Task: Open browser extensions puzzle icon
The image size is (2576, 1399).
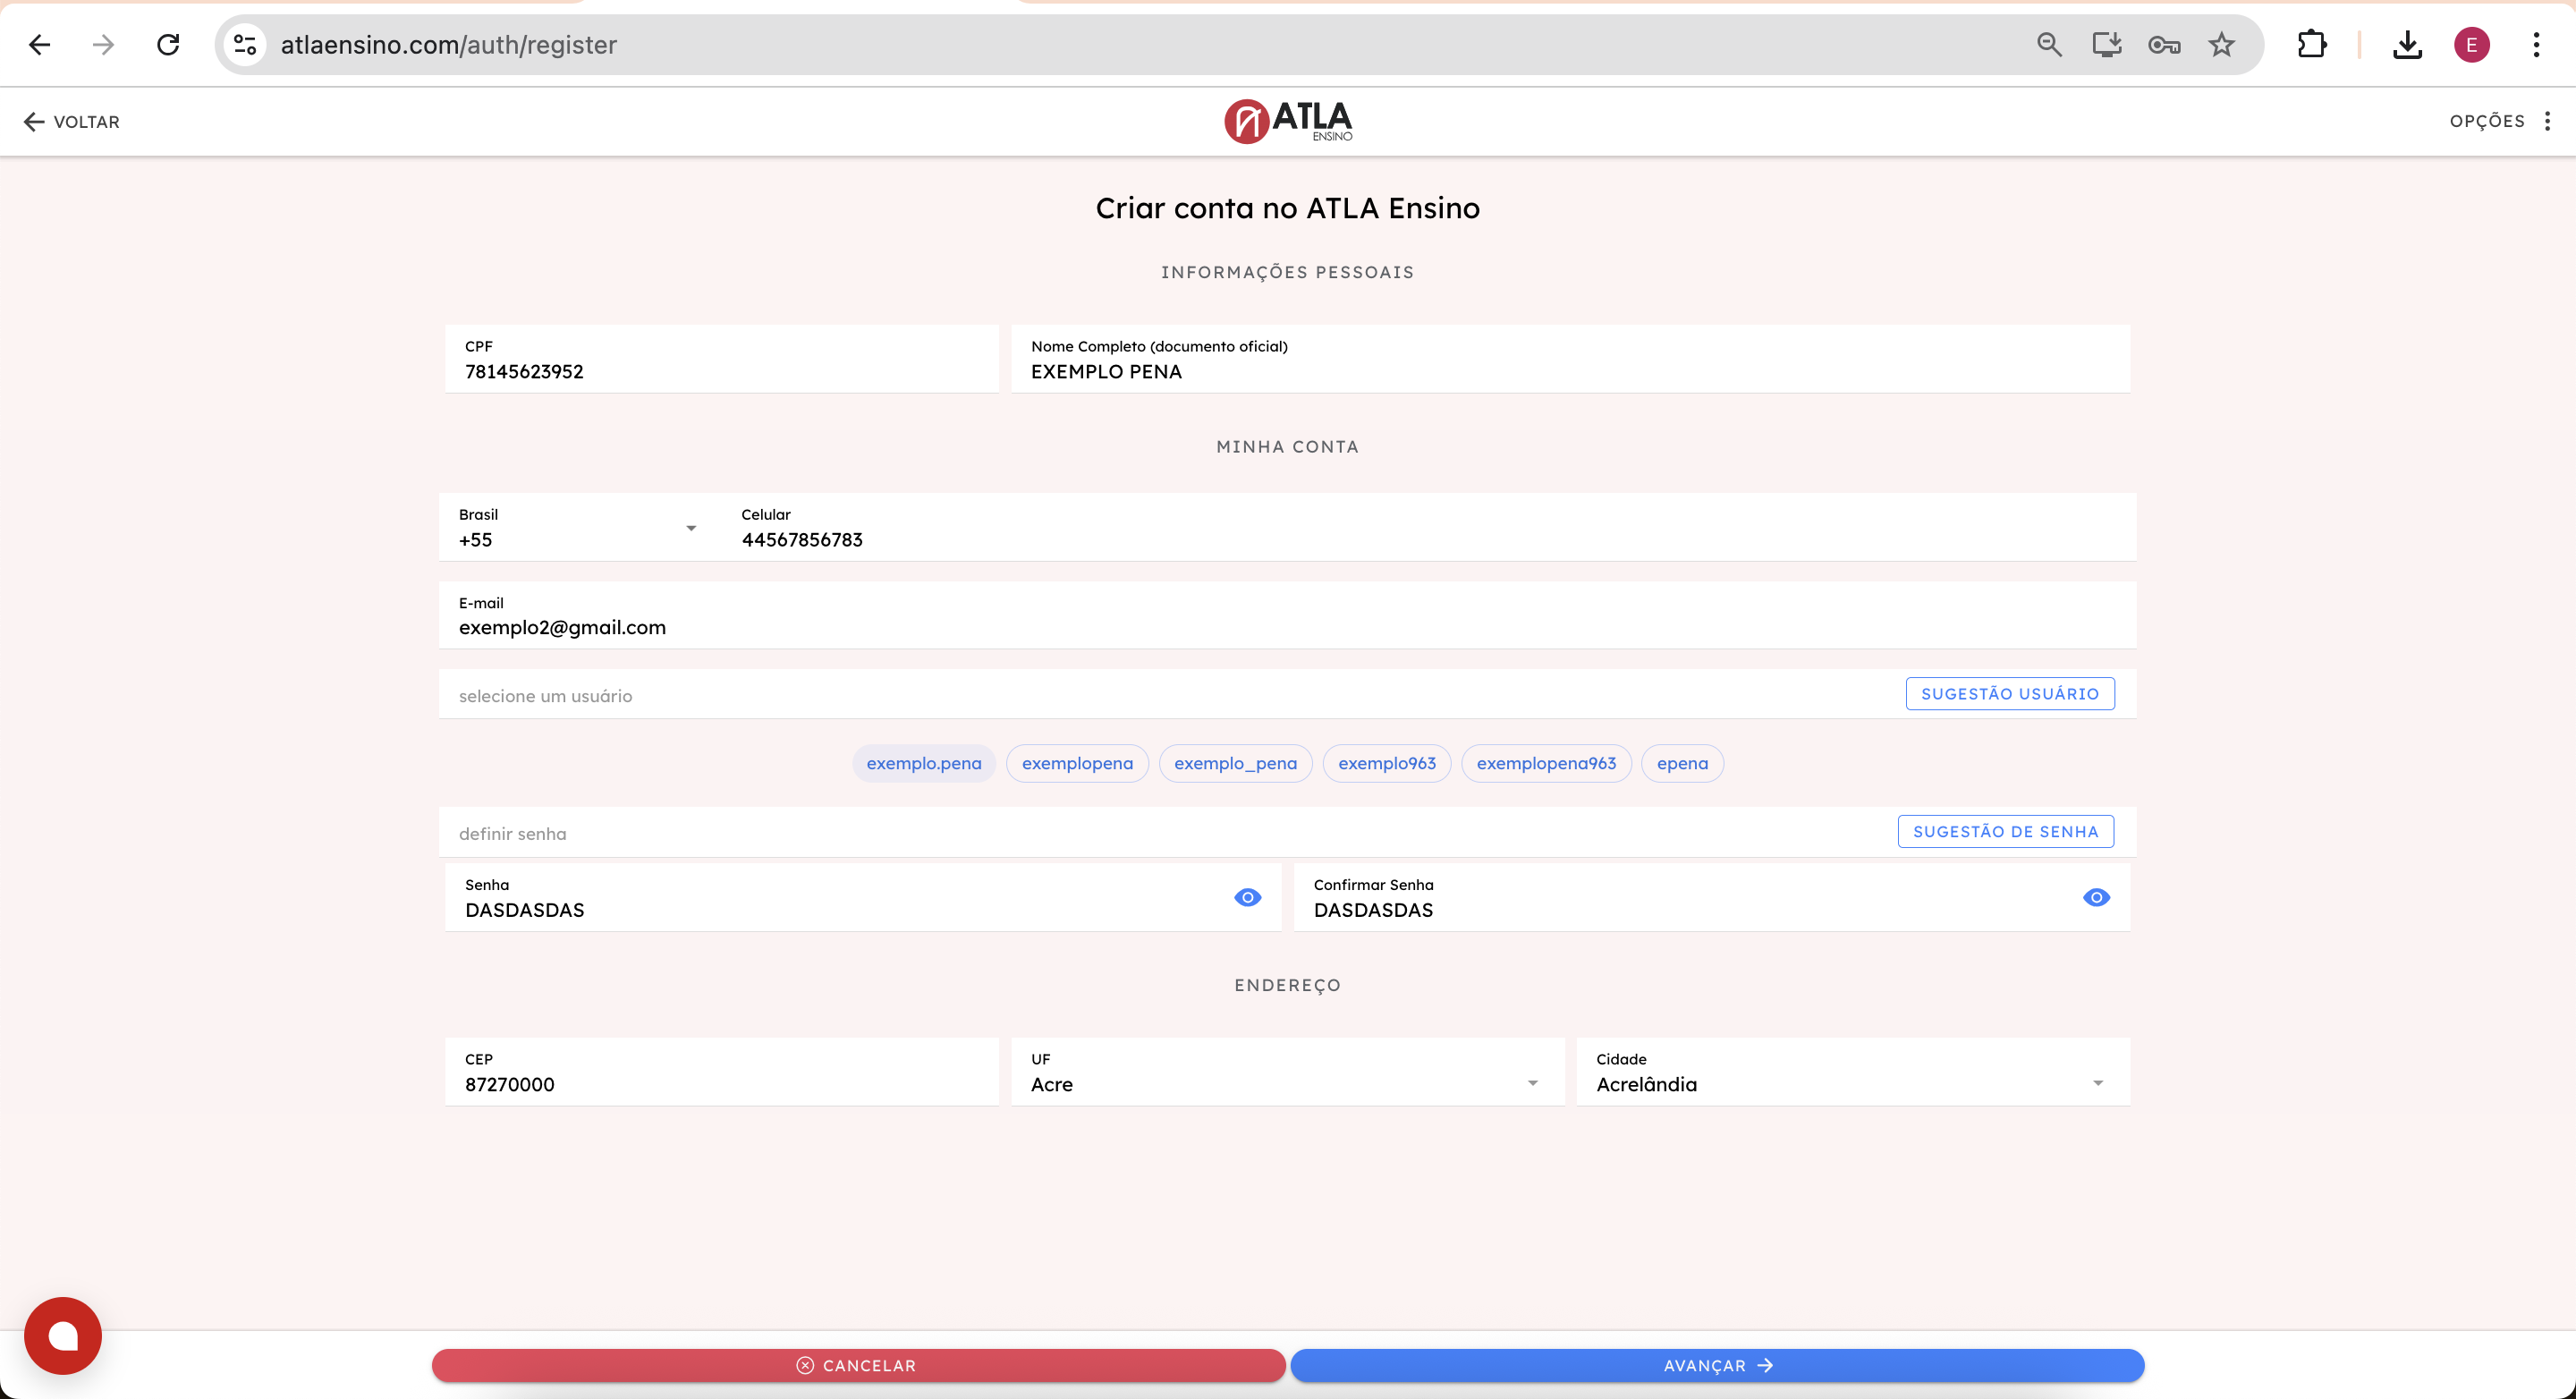Action: [2311, 45]
